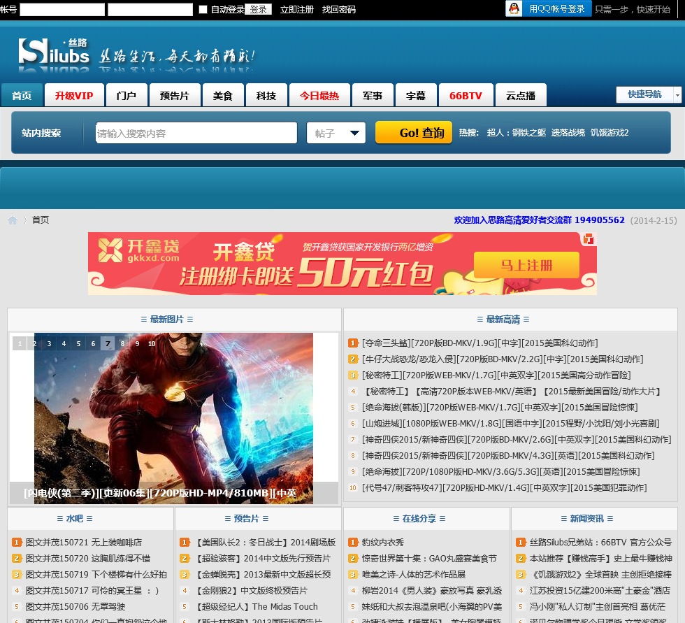Select slideshow page number 3
This screenshot has width=685, height=623.
pos(49,343)
